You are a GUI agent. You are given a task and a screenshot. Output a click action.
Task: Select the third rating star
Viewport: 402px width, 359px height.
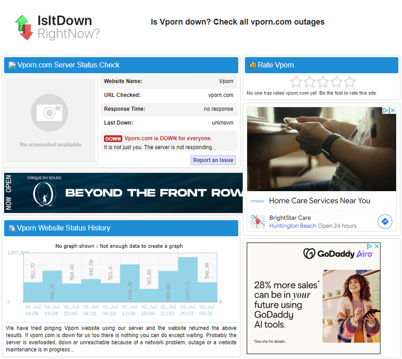pos(323,82)
